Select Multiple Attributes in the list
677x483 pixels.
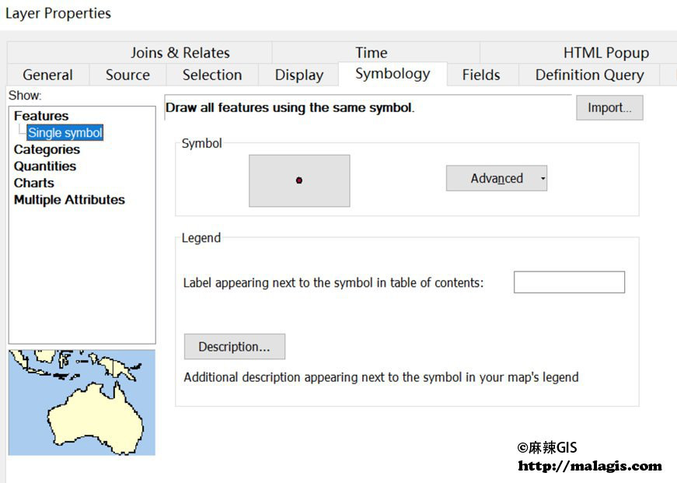pyautogui.click(x=69, y=200)
